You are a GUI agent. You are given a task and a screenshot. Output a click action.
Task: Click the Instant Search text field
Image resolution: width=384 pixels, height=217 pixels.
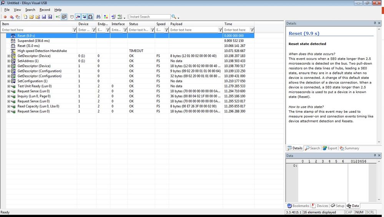click(150, 17)
